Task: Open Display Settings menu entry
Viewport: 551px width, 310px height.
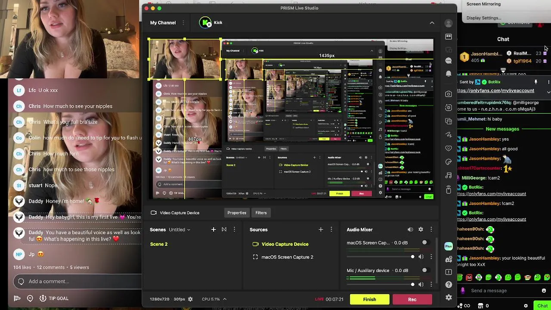Action: click(x=484, y=18)
